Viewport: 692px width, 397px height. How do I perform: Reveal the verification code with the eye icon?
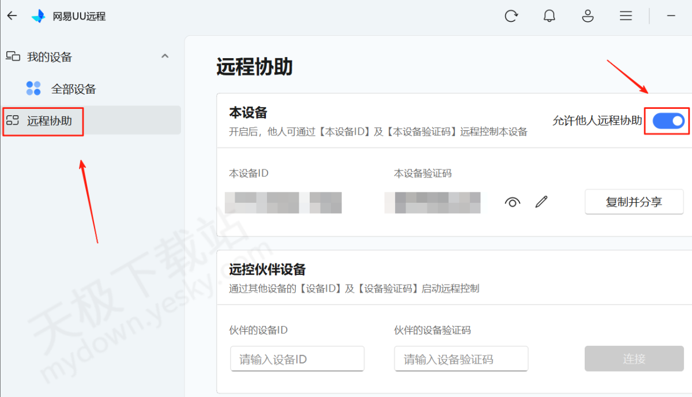[512, 202]
